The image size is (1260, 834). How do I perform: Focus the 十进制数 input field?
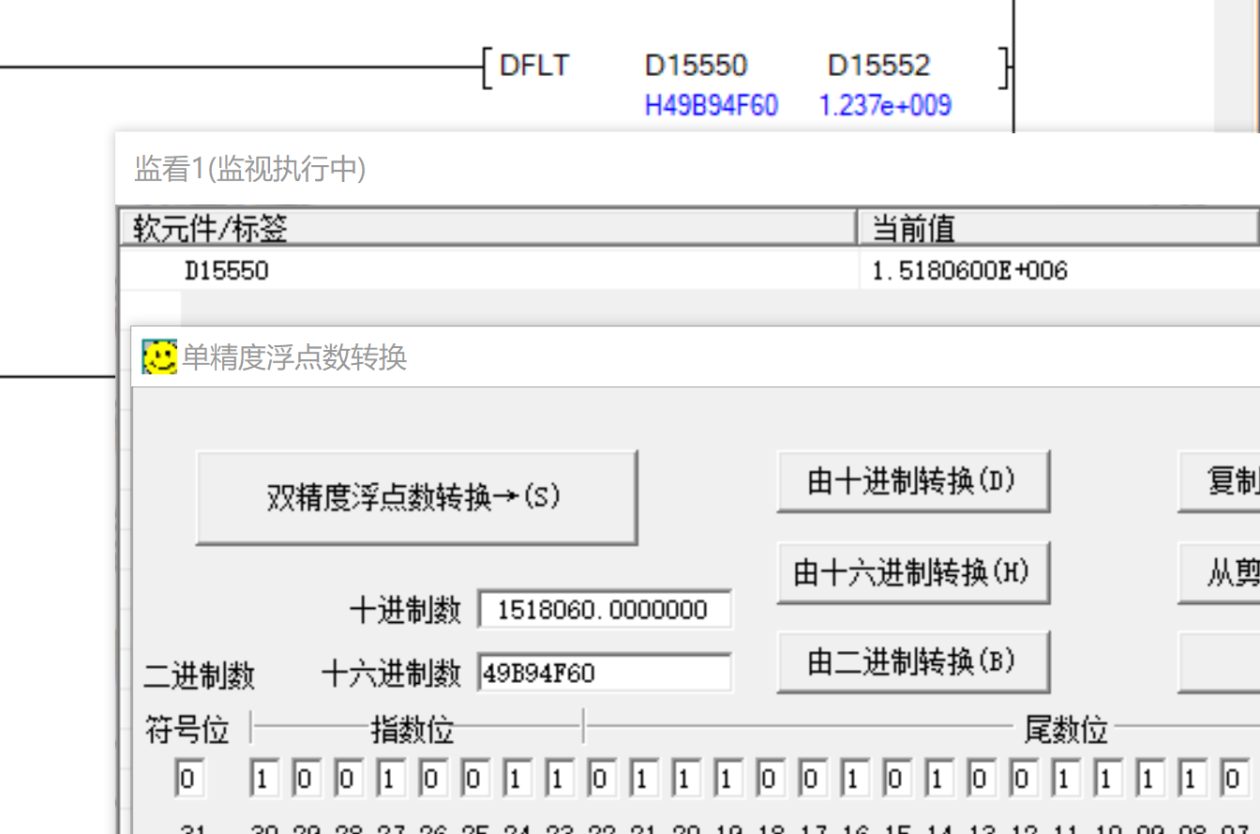pyautogui.click(x=604, y=611)
